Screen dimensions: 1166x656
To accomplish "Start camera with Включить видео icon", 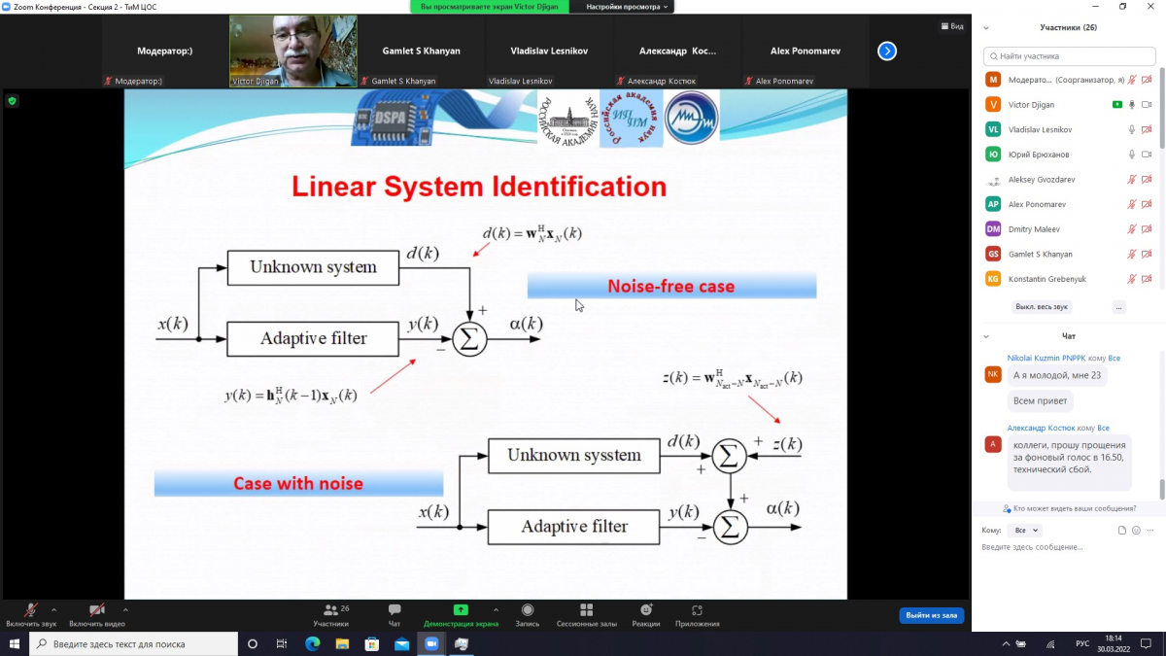I will pos(96,610).
